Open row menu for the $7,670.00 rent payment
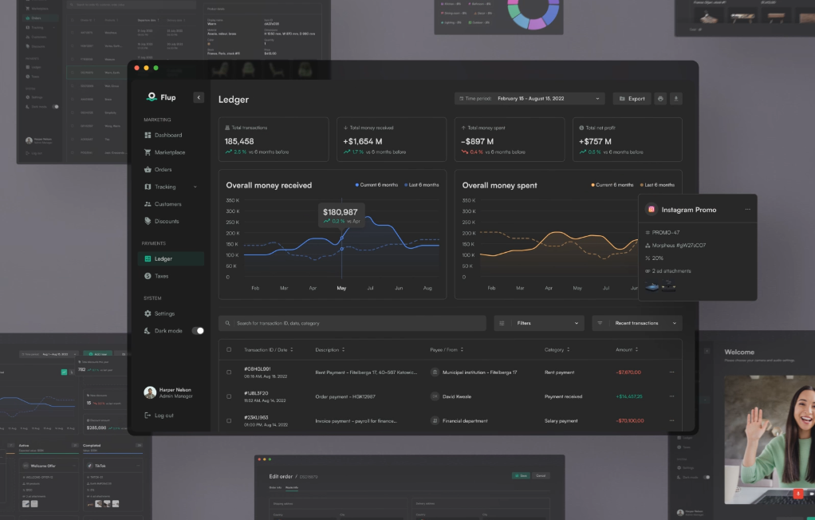This screenshot has width=815, height=520. (x=671, y=372)
